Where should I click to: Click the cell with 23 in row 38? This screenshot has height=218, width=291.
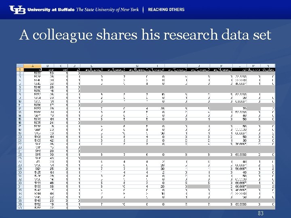[48, 201]
